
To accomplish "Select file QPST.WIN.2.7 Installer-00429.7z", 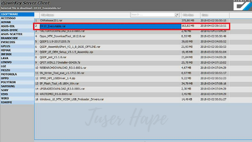I will coord(60,63).
